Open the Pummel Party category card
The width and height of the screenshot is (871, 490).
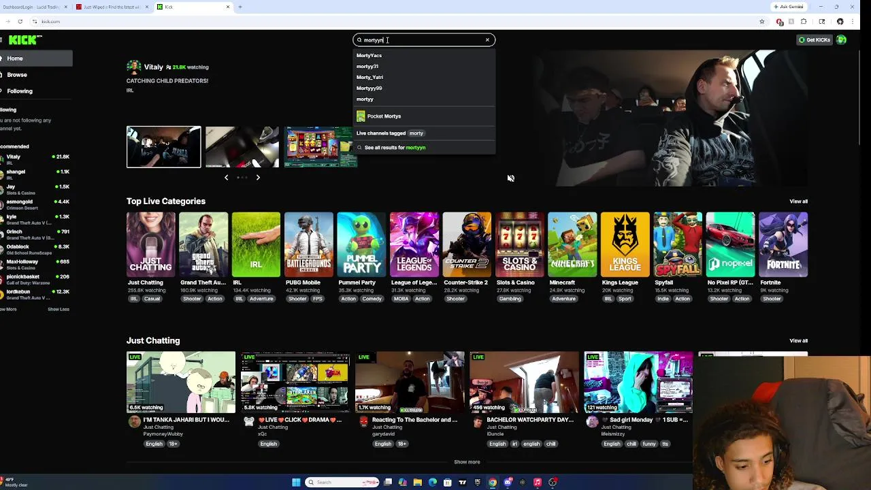361,245
